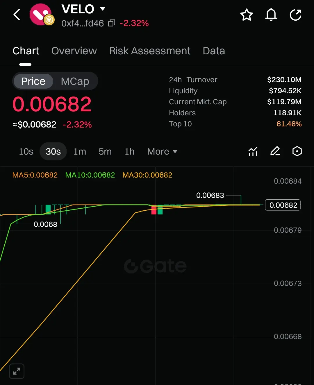
Task: Tap the 0.0068 low price marker
Action: click(x=45, y=224)
